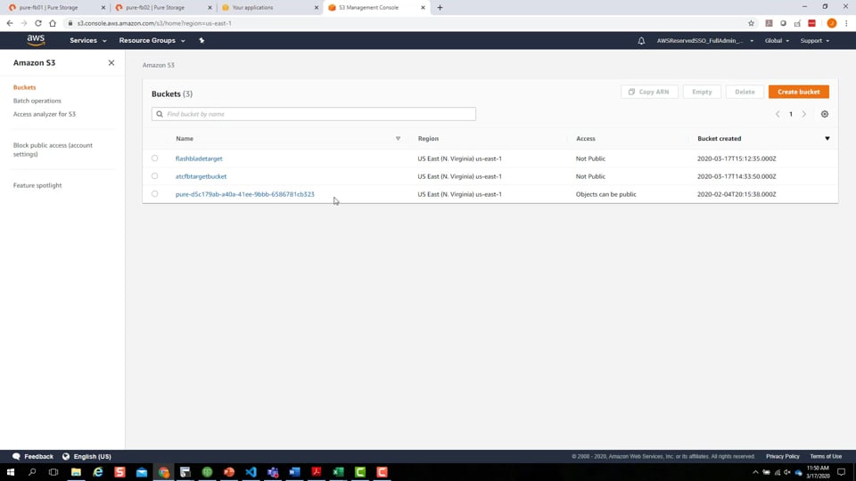This screenshot has width=856, height=481.
Task: Open Microsoft Word from taskbar
Action: coord(294,472)
